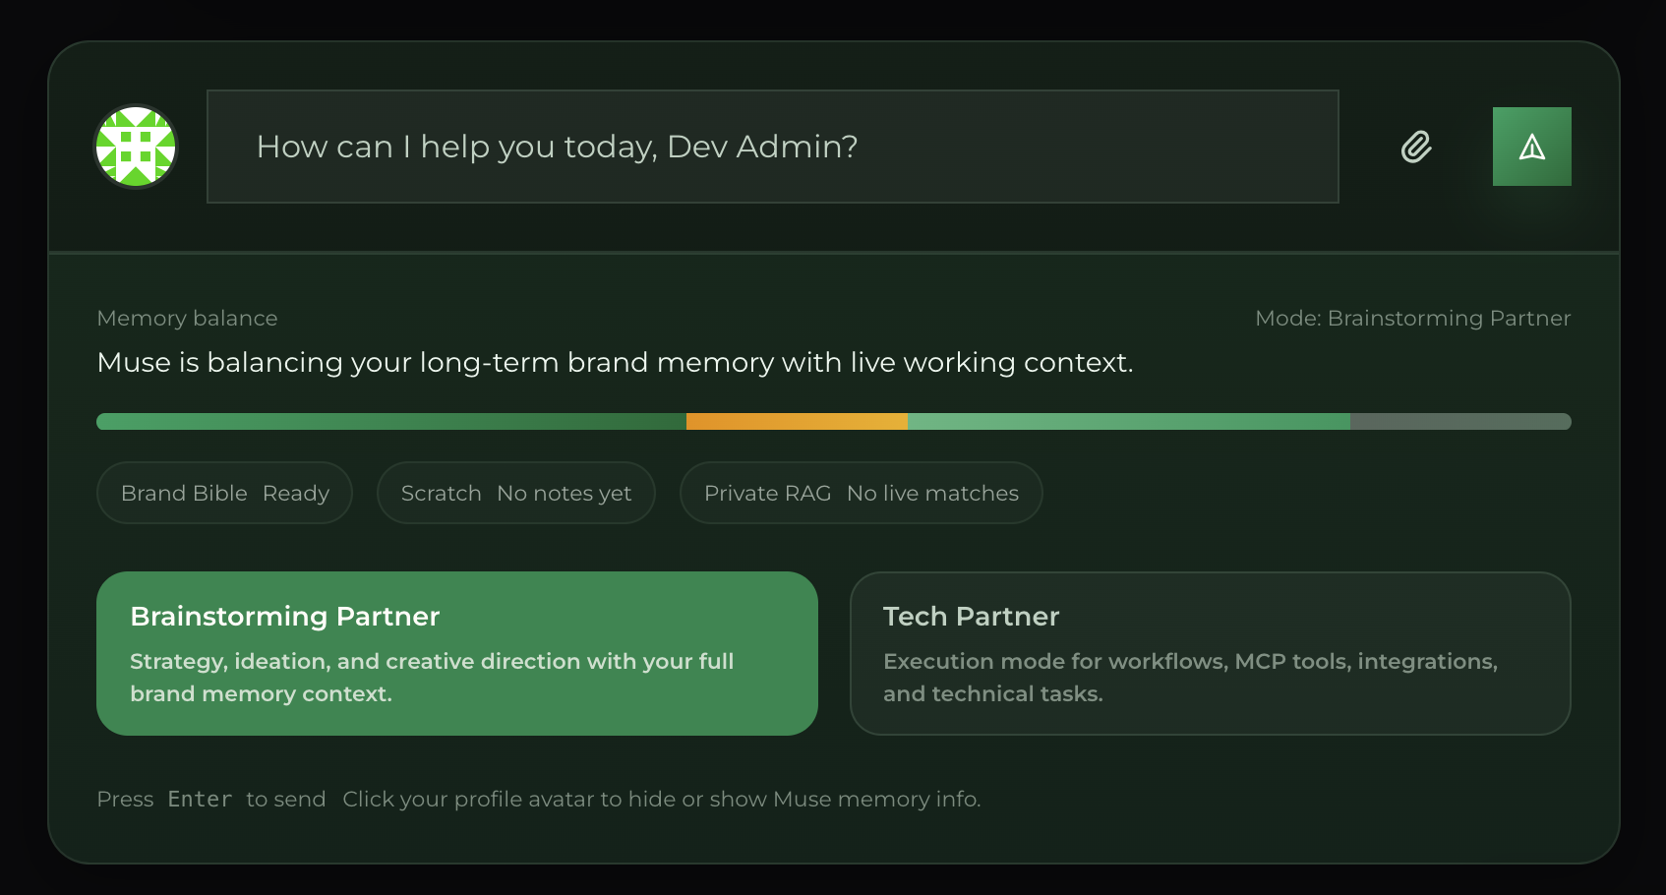This screenshot has width=1666, height=895.
Task: Click the 'How can I help' prompt text
Action: click(x=557, y=147)
